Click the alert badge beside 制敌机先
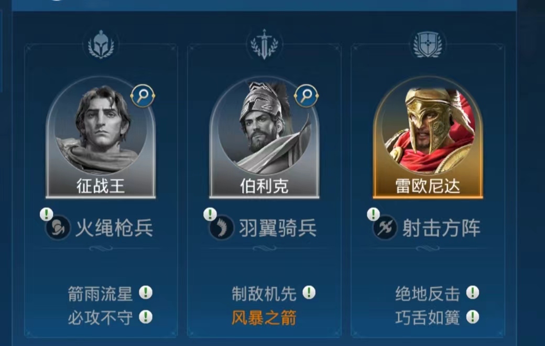This screenshot has height=346, width=545. tap(309, 293)
